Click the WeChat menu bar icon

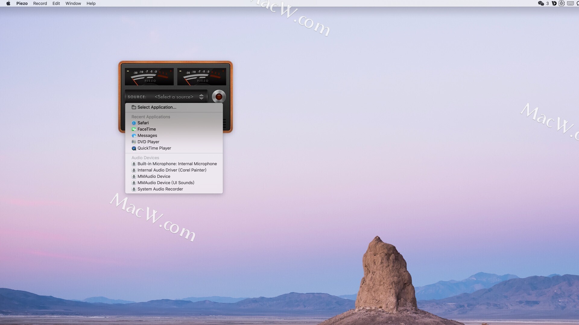pos(541,3)
